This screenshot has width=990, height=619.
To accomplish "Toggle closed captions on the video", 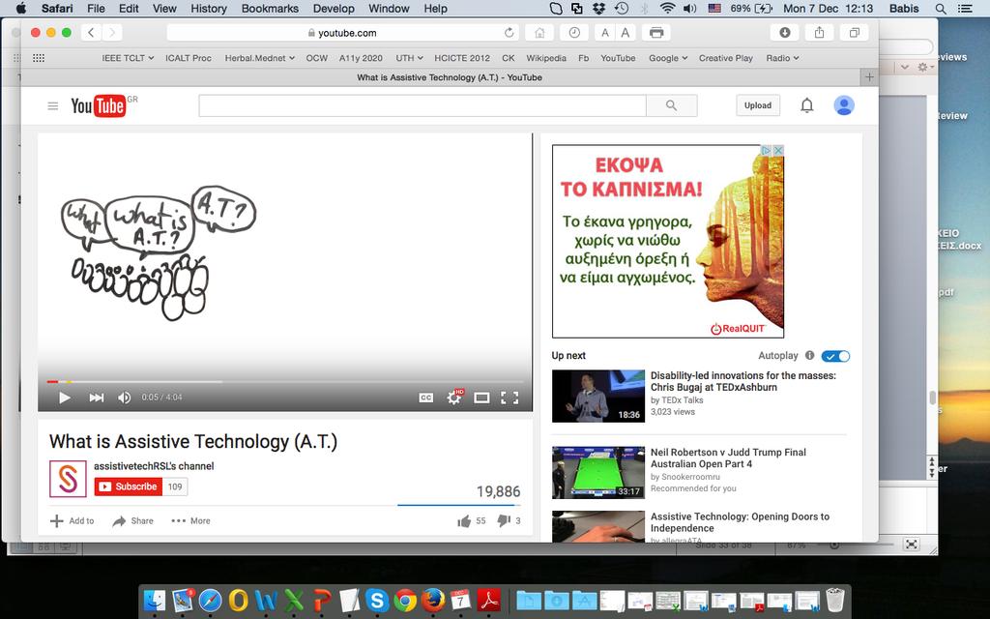I will click(426, 398).
